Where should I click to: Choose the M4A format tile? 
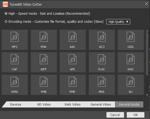44,40
